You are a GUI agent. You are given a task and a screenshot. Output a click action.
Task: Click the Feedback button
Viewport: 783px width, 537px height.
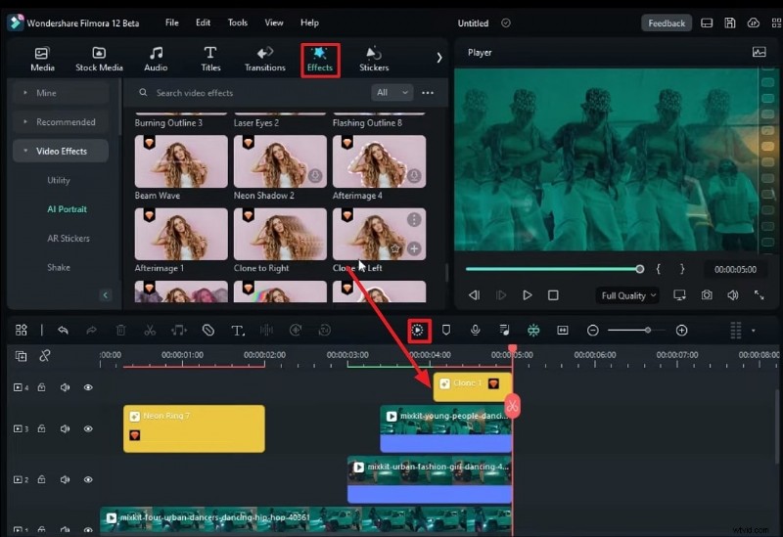(x=667, y=22)
